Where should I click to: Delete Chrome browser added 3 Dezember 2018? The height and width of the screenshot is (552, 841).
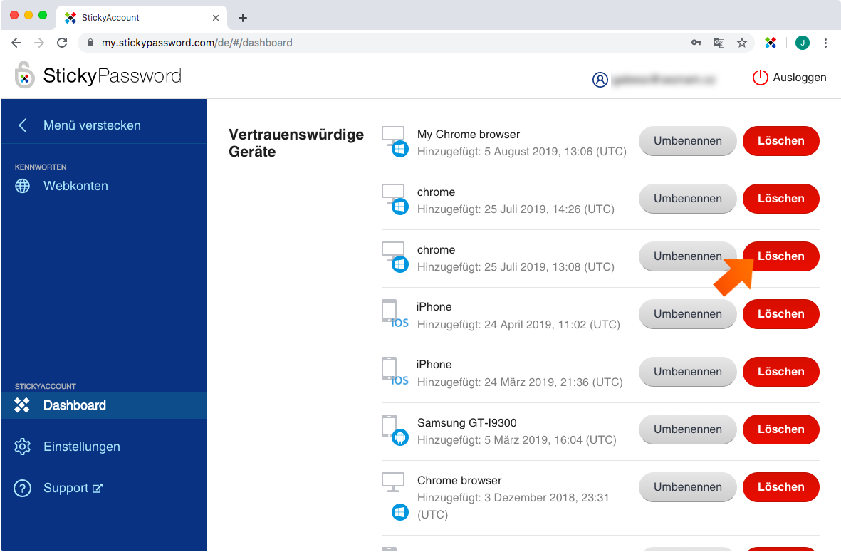781,487
